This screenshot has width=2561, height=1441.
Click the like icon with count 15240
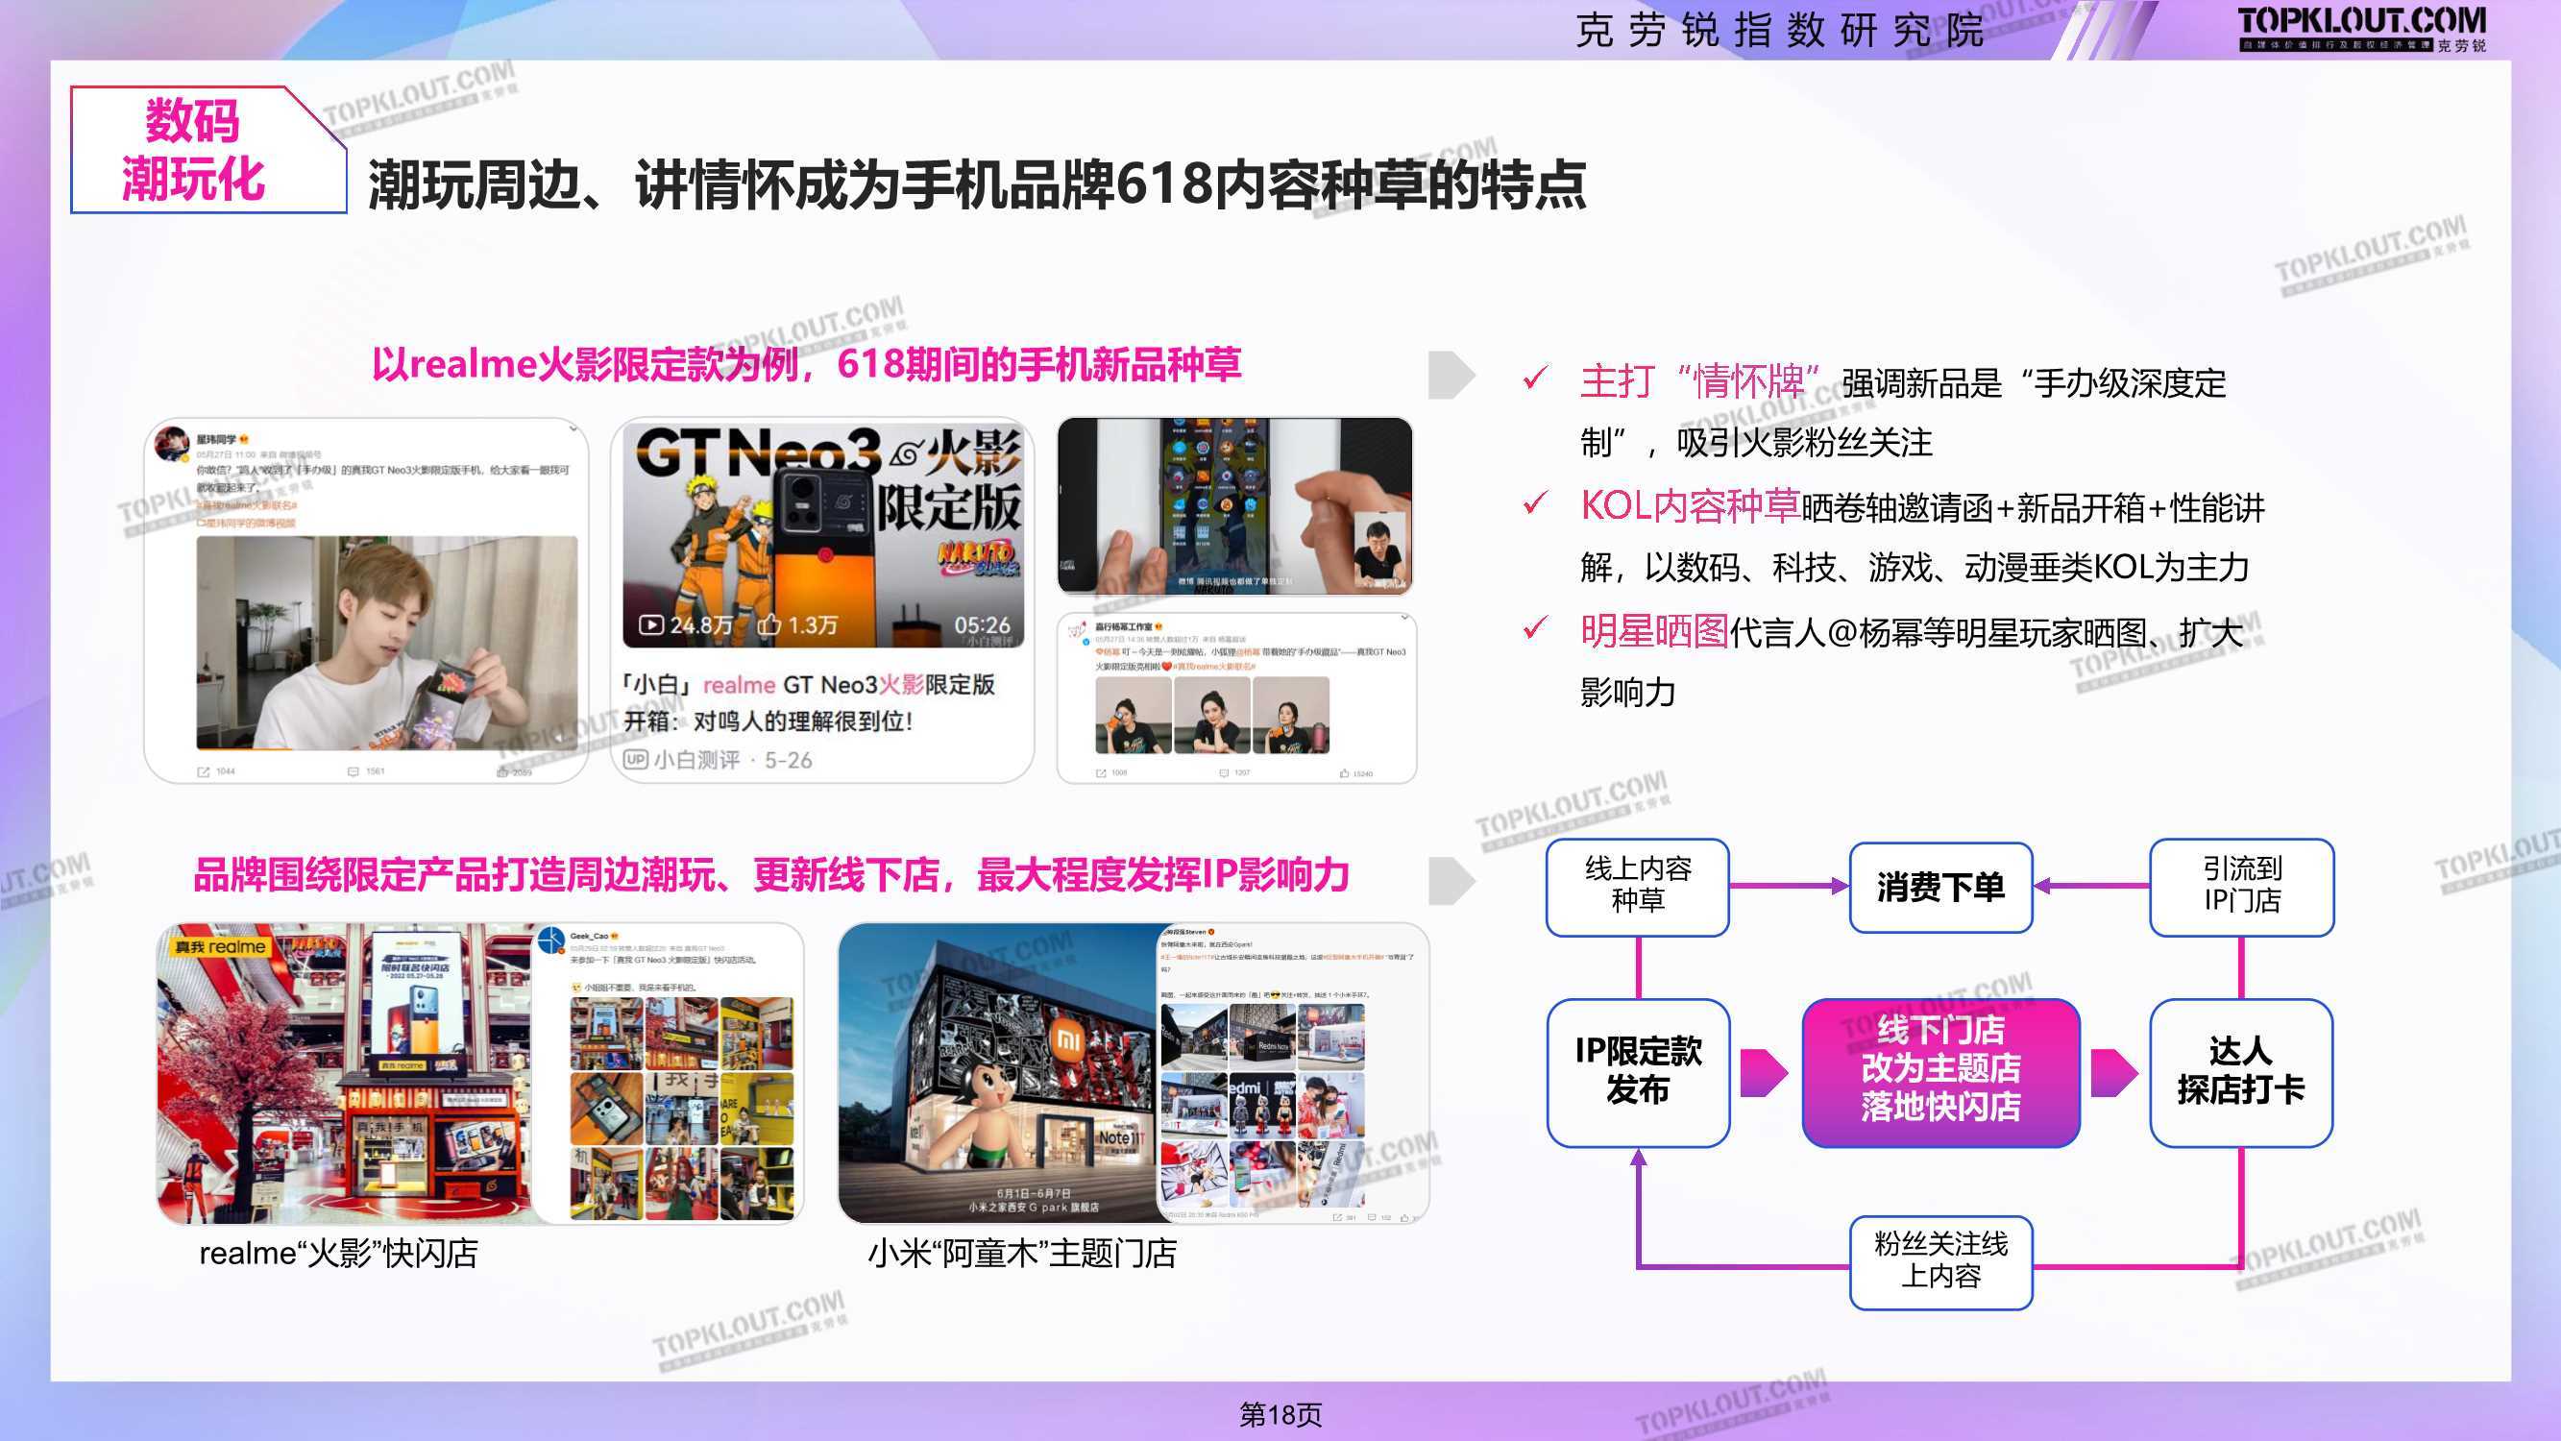click(1344, 772)
